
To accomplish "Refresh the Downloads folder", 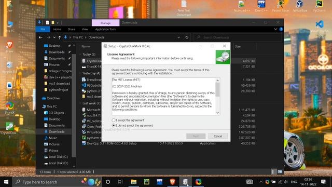I will (187, 37).
